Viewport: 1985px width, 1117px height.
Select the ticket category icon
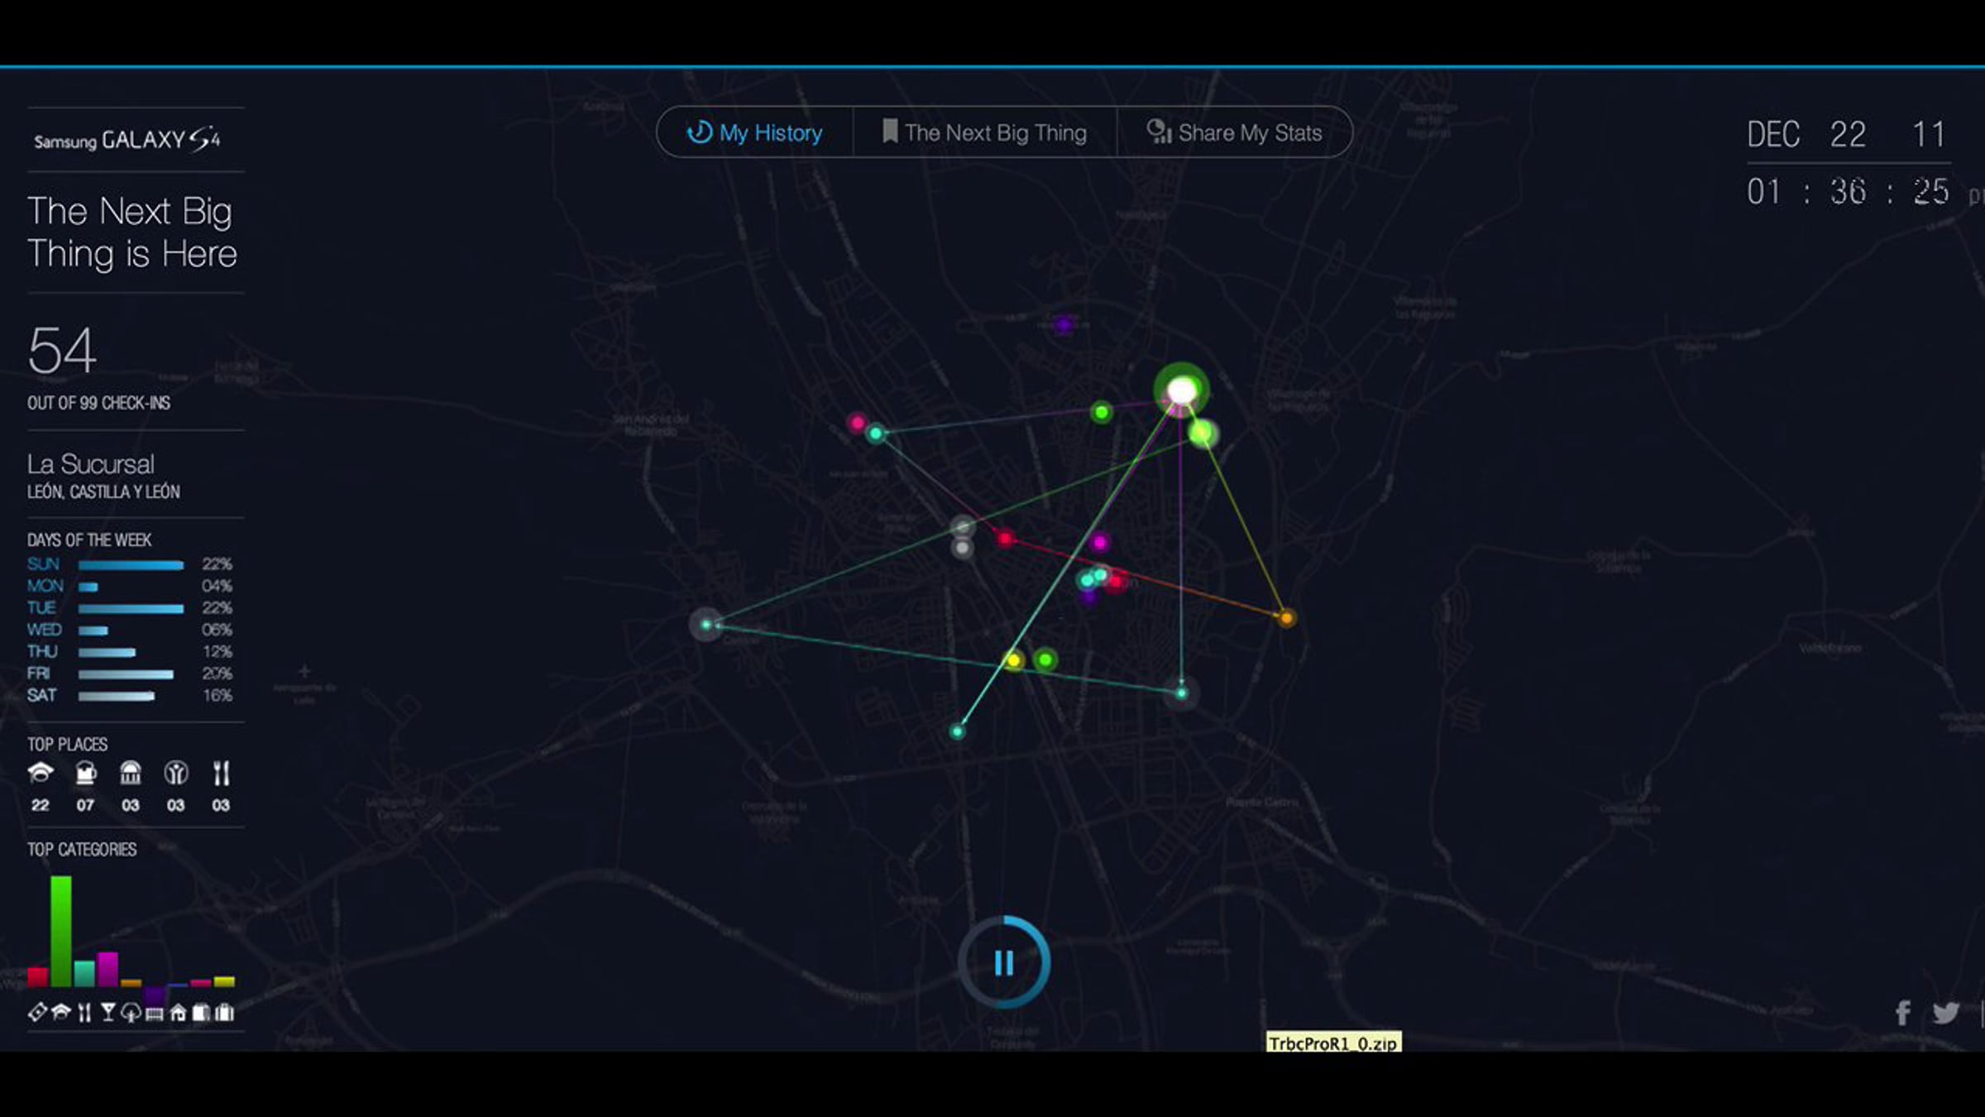36,1012
